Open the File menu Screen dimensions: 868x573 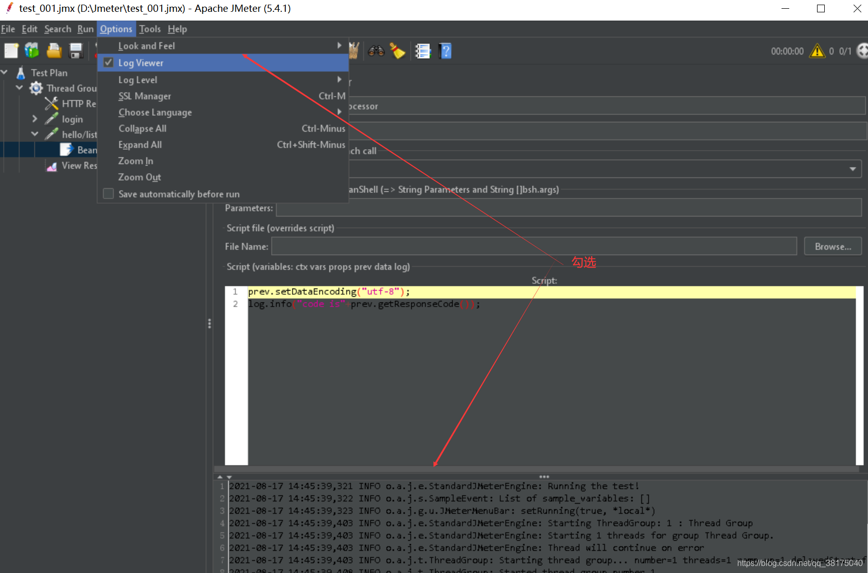(8, 29)
